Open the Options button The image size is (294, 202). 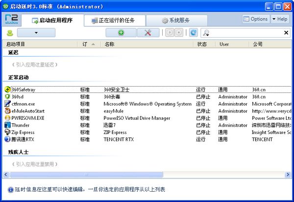coord(256,19)
